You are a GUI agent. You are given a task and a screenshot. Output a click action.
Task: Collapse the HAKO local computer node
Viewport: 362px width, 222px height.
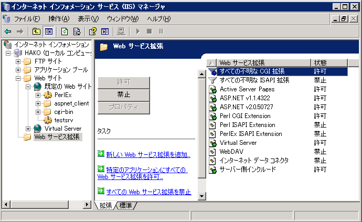pos(8,53)
